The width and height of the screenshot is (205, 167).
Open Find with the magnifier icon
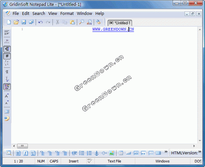pyautogui.click(x=82, y=22)
